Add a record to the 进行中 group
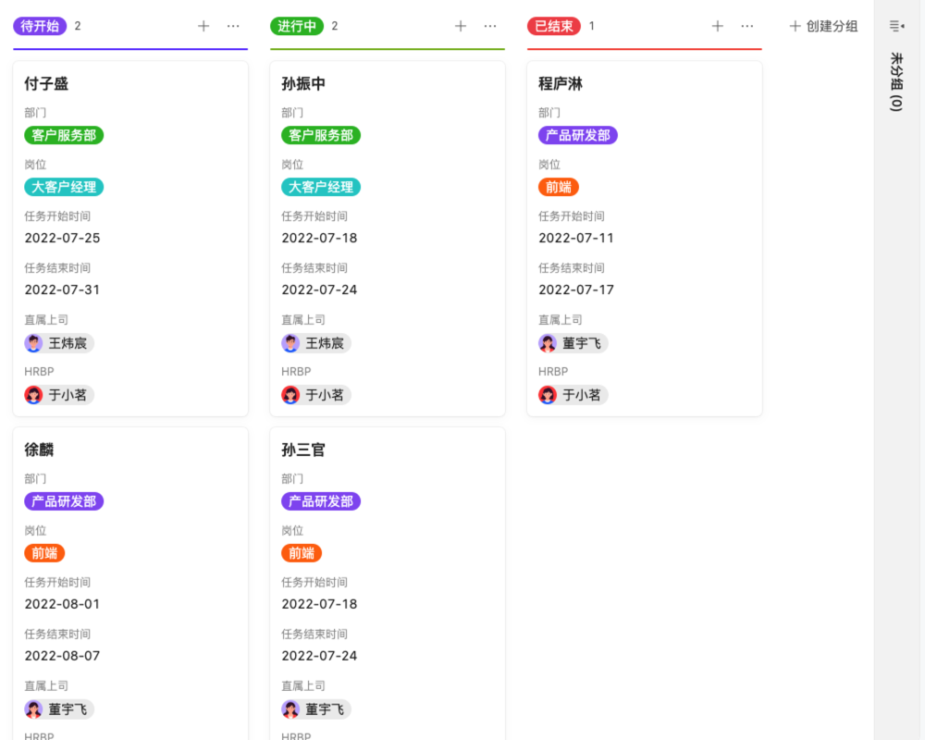The image size is (925, 740). [460, 26]
